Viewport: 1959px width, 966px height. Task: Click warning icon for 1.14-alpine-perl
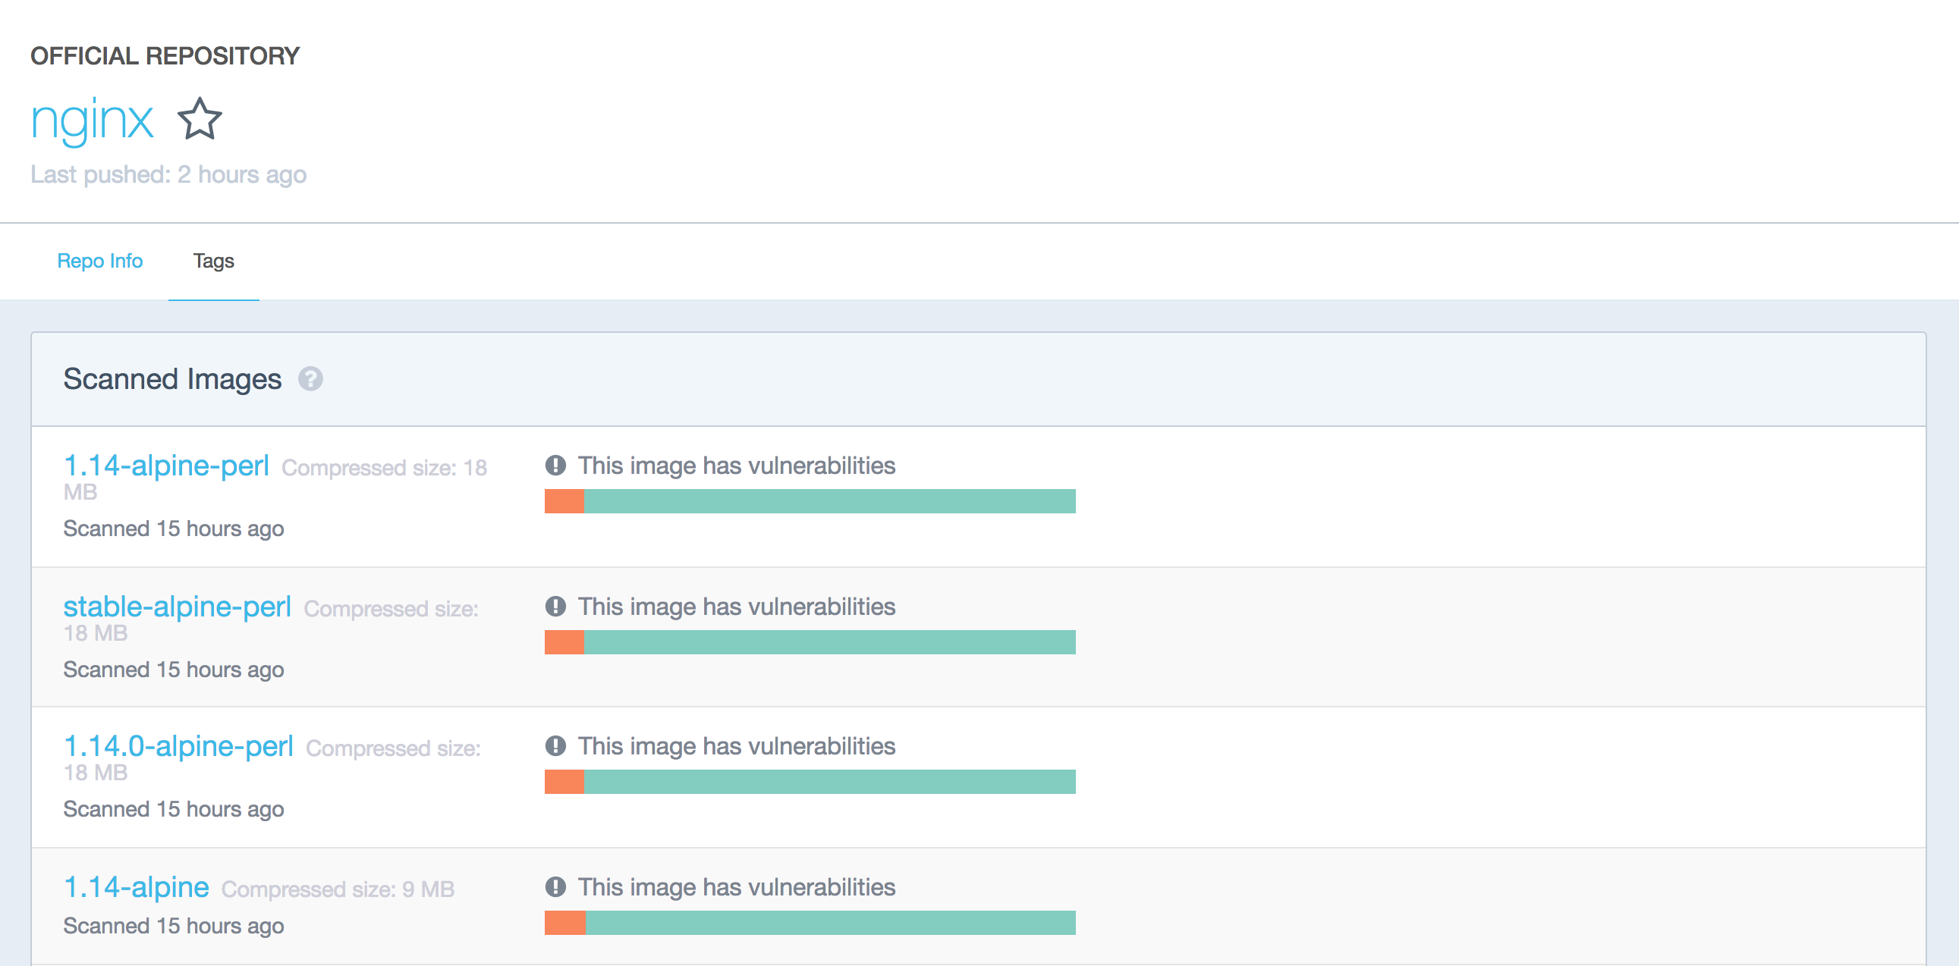[555, 465]
